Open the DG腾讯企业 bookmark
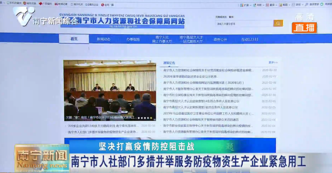 click(92, 4)
